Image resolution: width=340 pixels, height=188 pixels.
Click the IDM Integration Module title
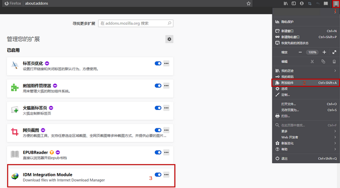click(48, 174)
